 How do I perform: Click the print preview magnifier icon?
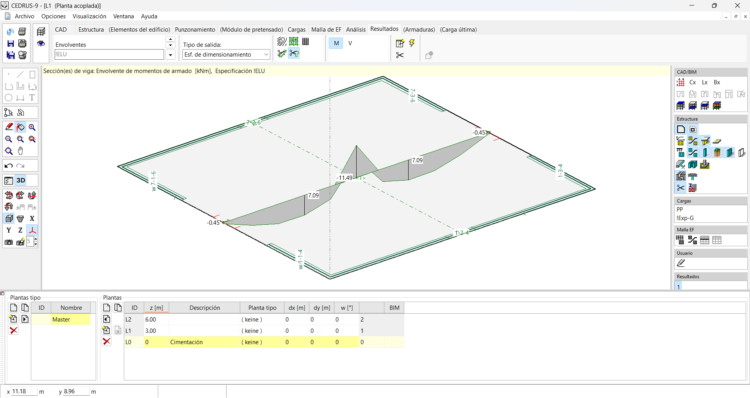click(x=22, y=55)
